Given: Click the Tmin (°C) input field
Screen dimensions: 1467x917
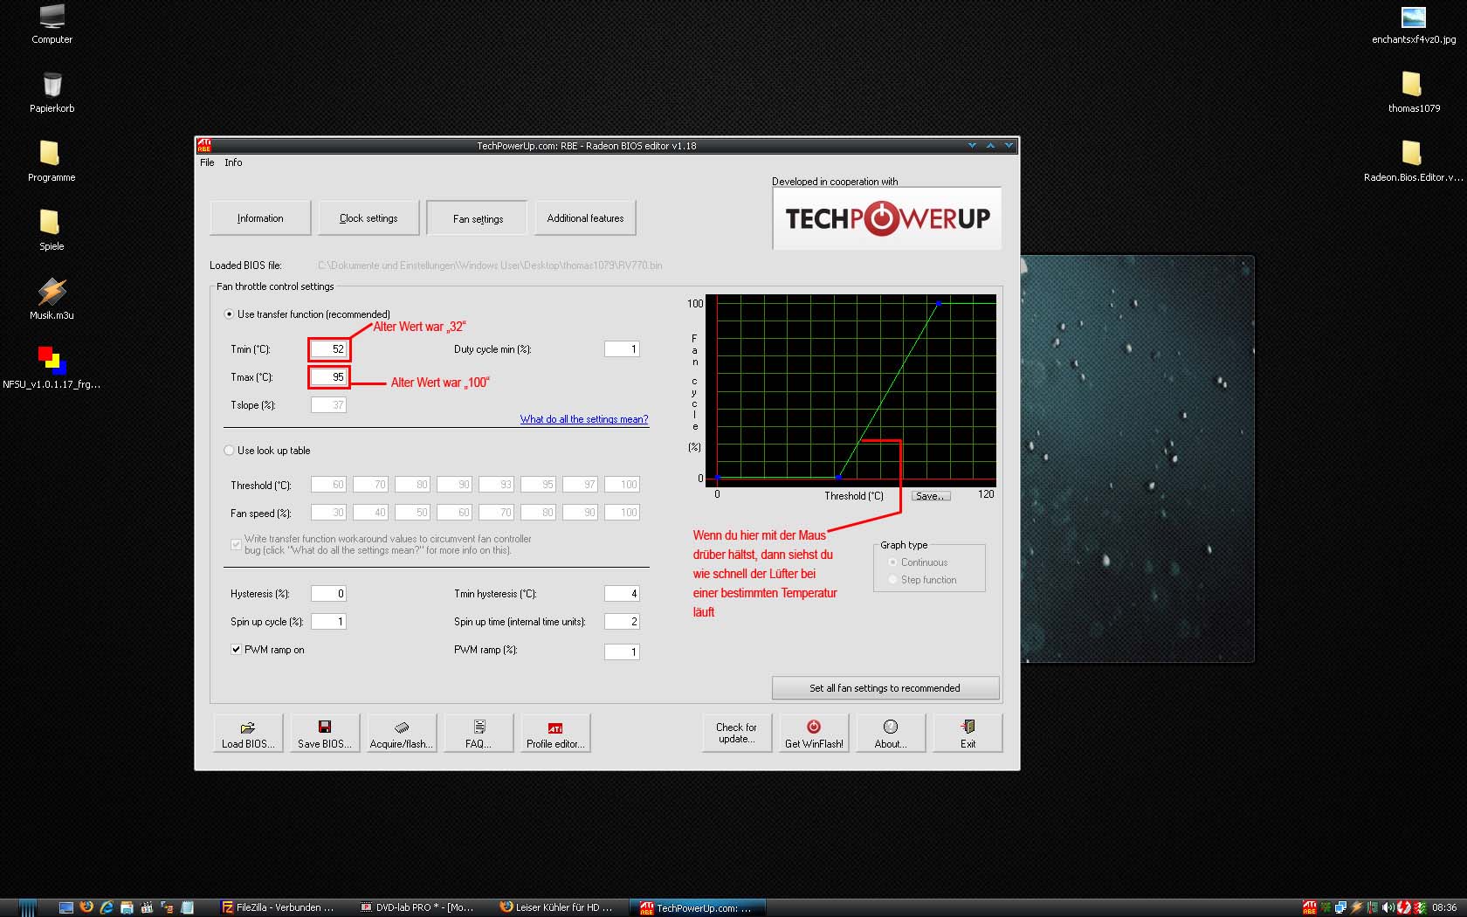Looking at the screenshot, I should coord(329,349).
